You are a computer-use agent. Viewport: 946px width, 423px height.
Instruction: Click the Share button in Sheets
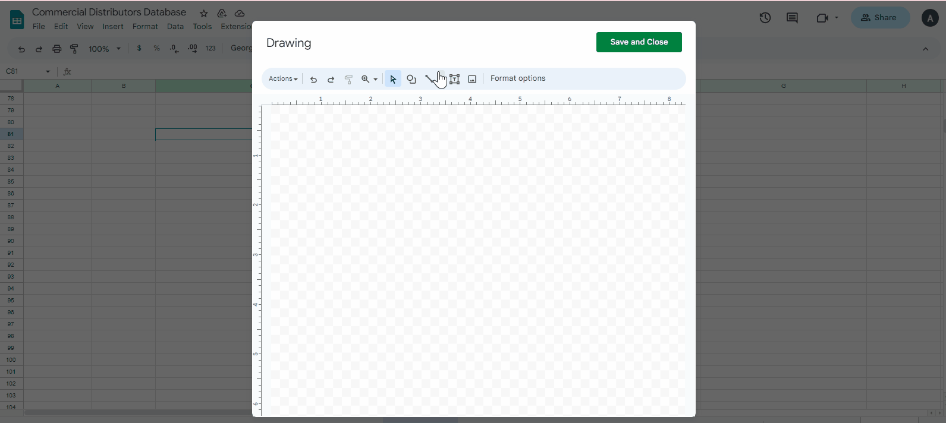pos(879,18)
